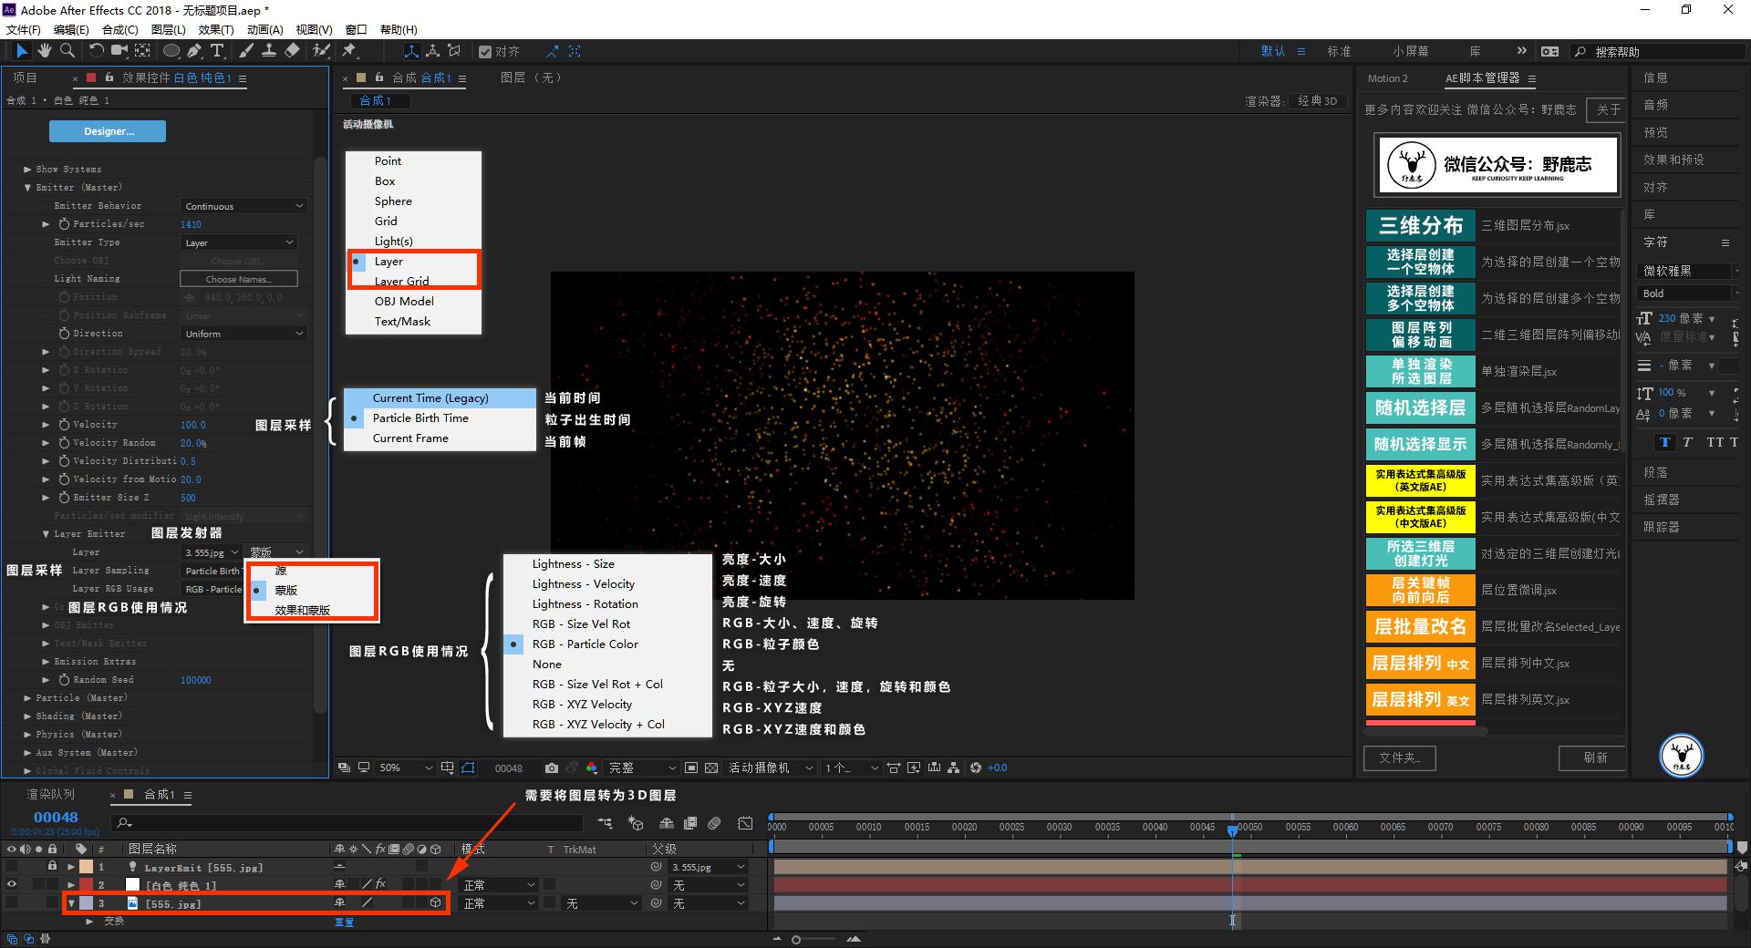Image resolution: width=1751 pixels, height=948 pixels.
Task: Switch to the 渲染队列 tab
Action: (50, 795)
